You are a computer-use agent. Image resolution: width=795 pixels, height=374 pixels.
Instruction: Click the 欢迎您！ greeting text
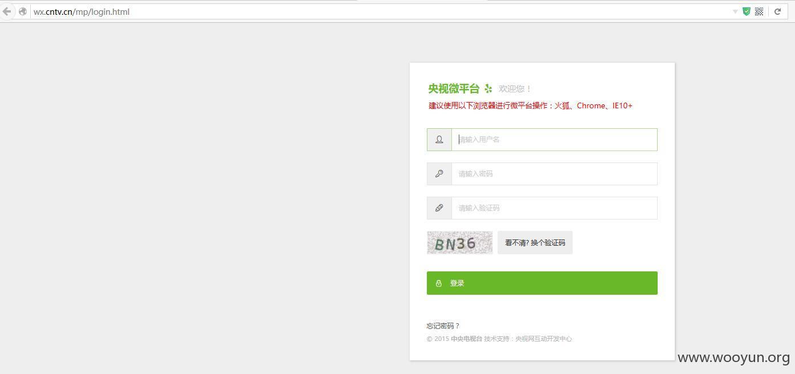515,89
